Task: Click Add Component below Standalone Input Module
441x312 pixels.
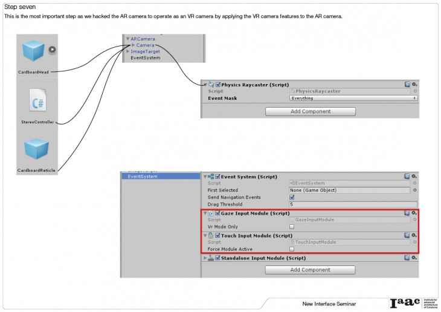Action: click(x=310, y=270)
